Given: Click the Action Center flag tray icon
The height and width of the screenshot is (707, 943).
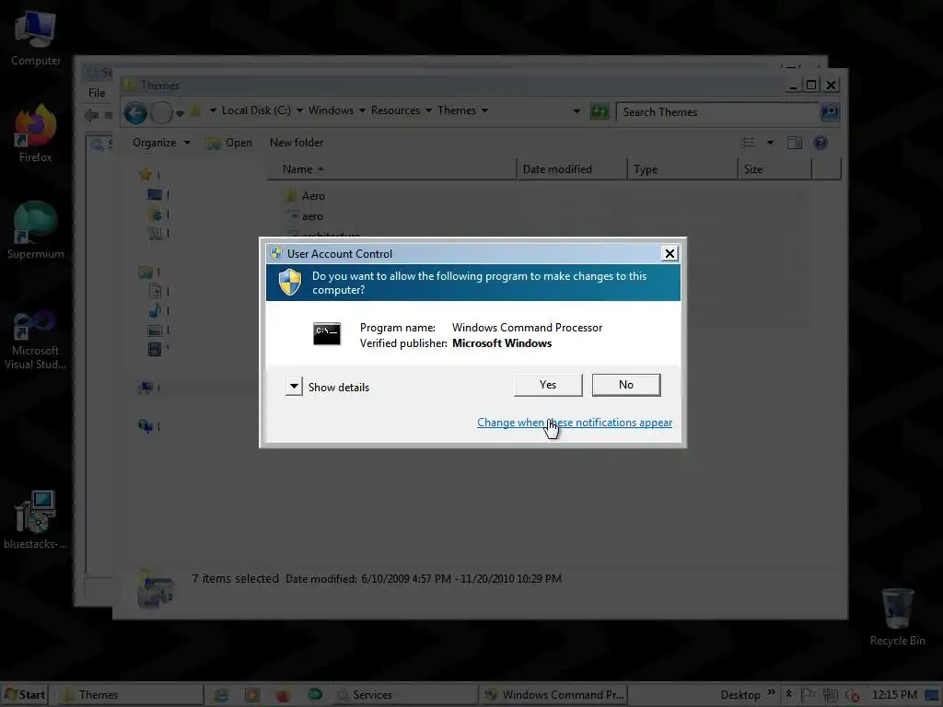Looking at the screenshot, I should pos(809,695).
